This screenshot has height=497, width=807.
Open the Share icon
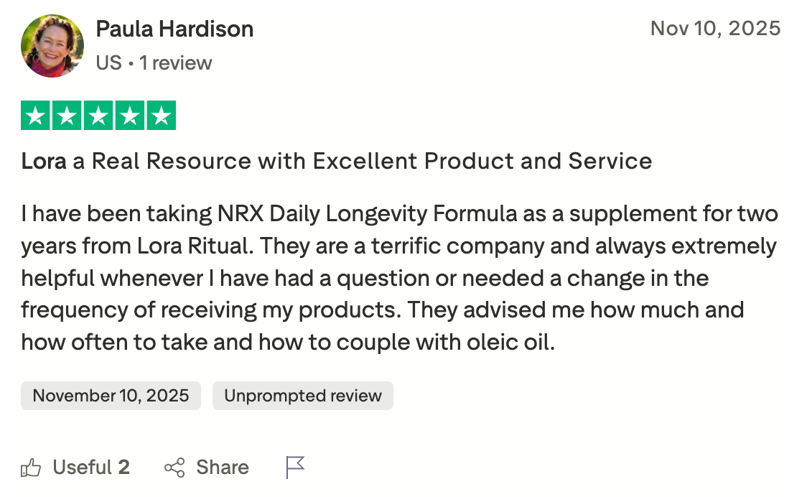click(x=174, y=467)
